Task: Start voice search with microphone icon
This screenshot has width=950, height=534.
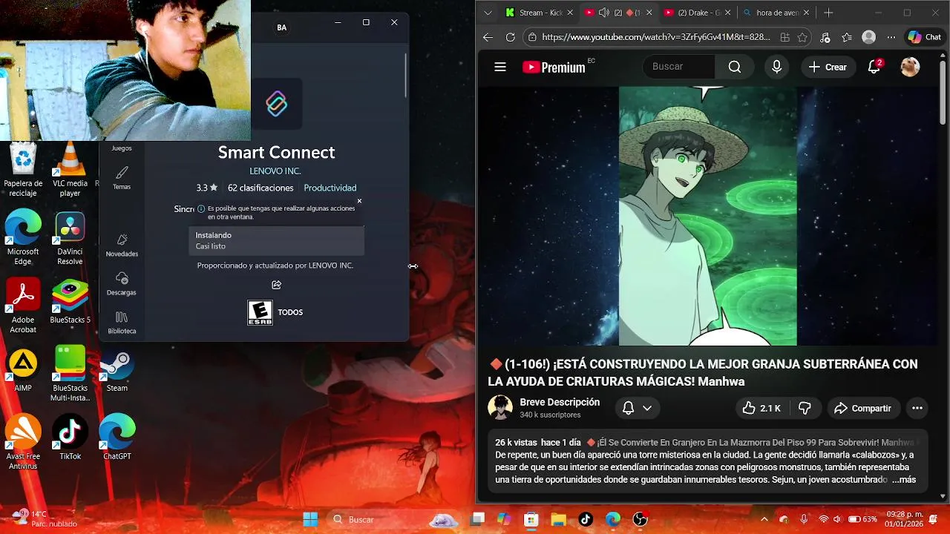Action: point(776,67)
